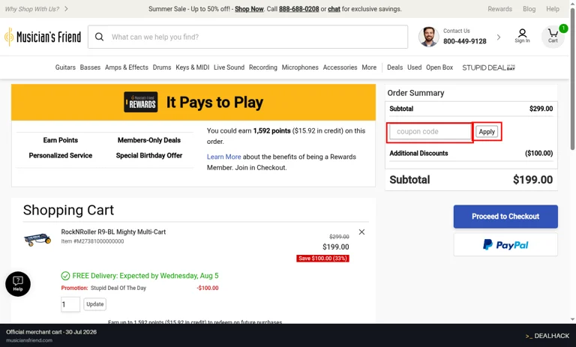Click the quantity input field
Screen dimensions: 576x347
pyautogui.click(x=70, y=304)
